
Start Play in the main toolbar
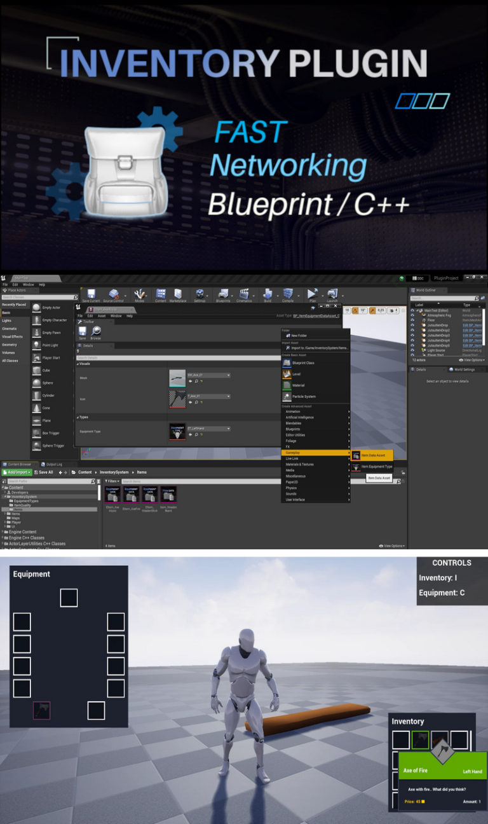[312, 295]
